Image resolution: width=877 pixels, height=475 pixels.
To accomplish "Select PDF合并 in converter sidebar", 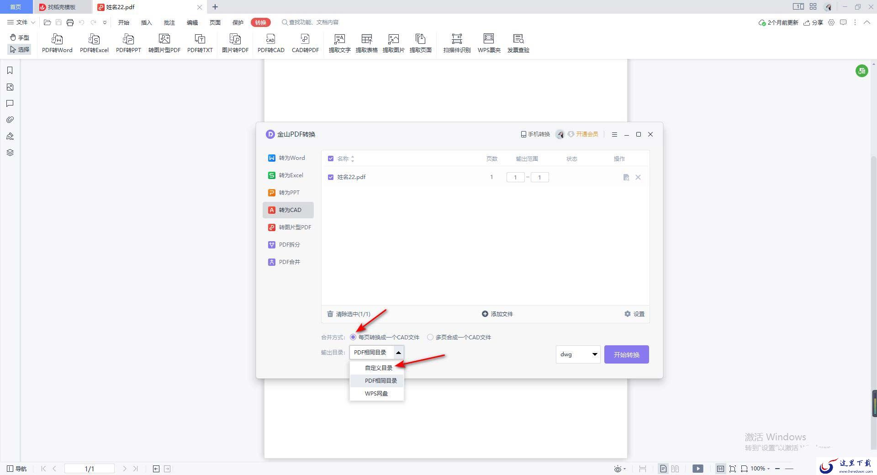I will 288,262.
